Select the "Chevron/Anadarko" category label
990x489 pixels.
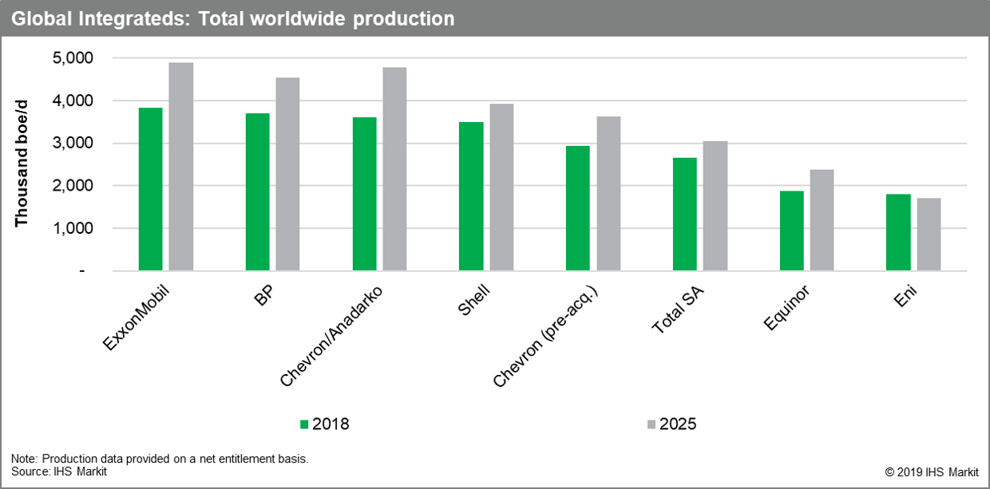333,335
